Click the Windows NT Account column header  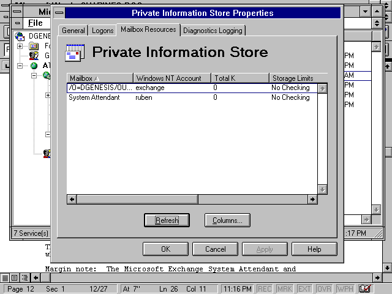tap(172, 78)
